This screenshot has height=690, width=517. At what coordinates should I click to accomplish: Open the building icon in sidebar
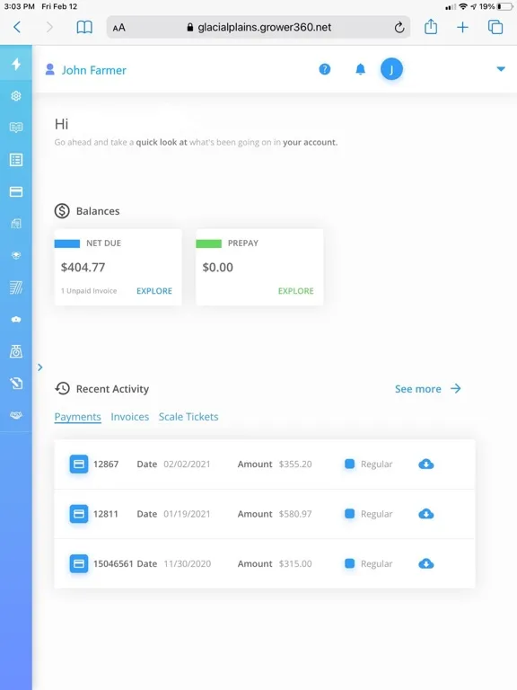[16, 224]
